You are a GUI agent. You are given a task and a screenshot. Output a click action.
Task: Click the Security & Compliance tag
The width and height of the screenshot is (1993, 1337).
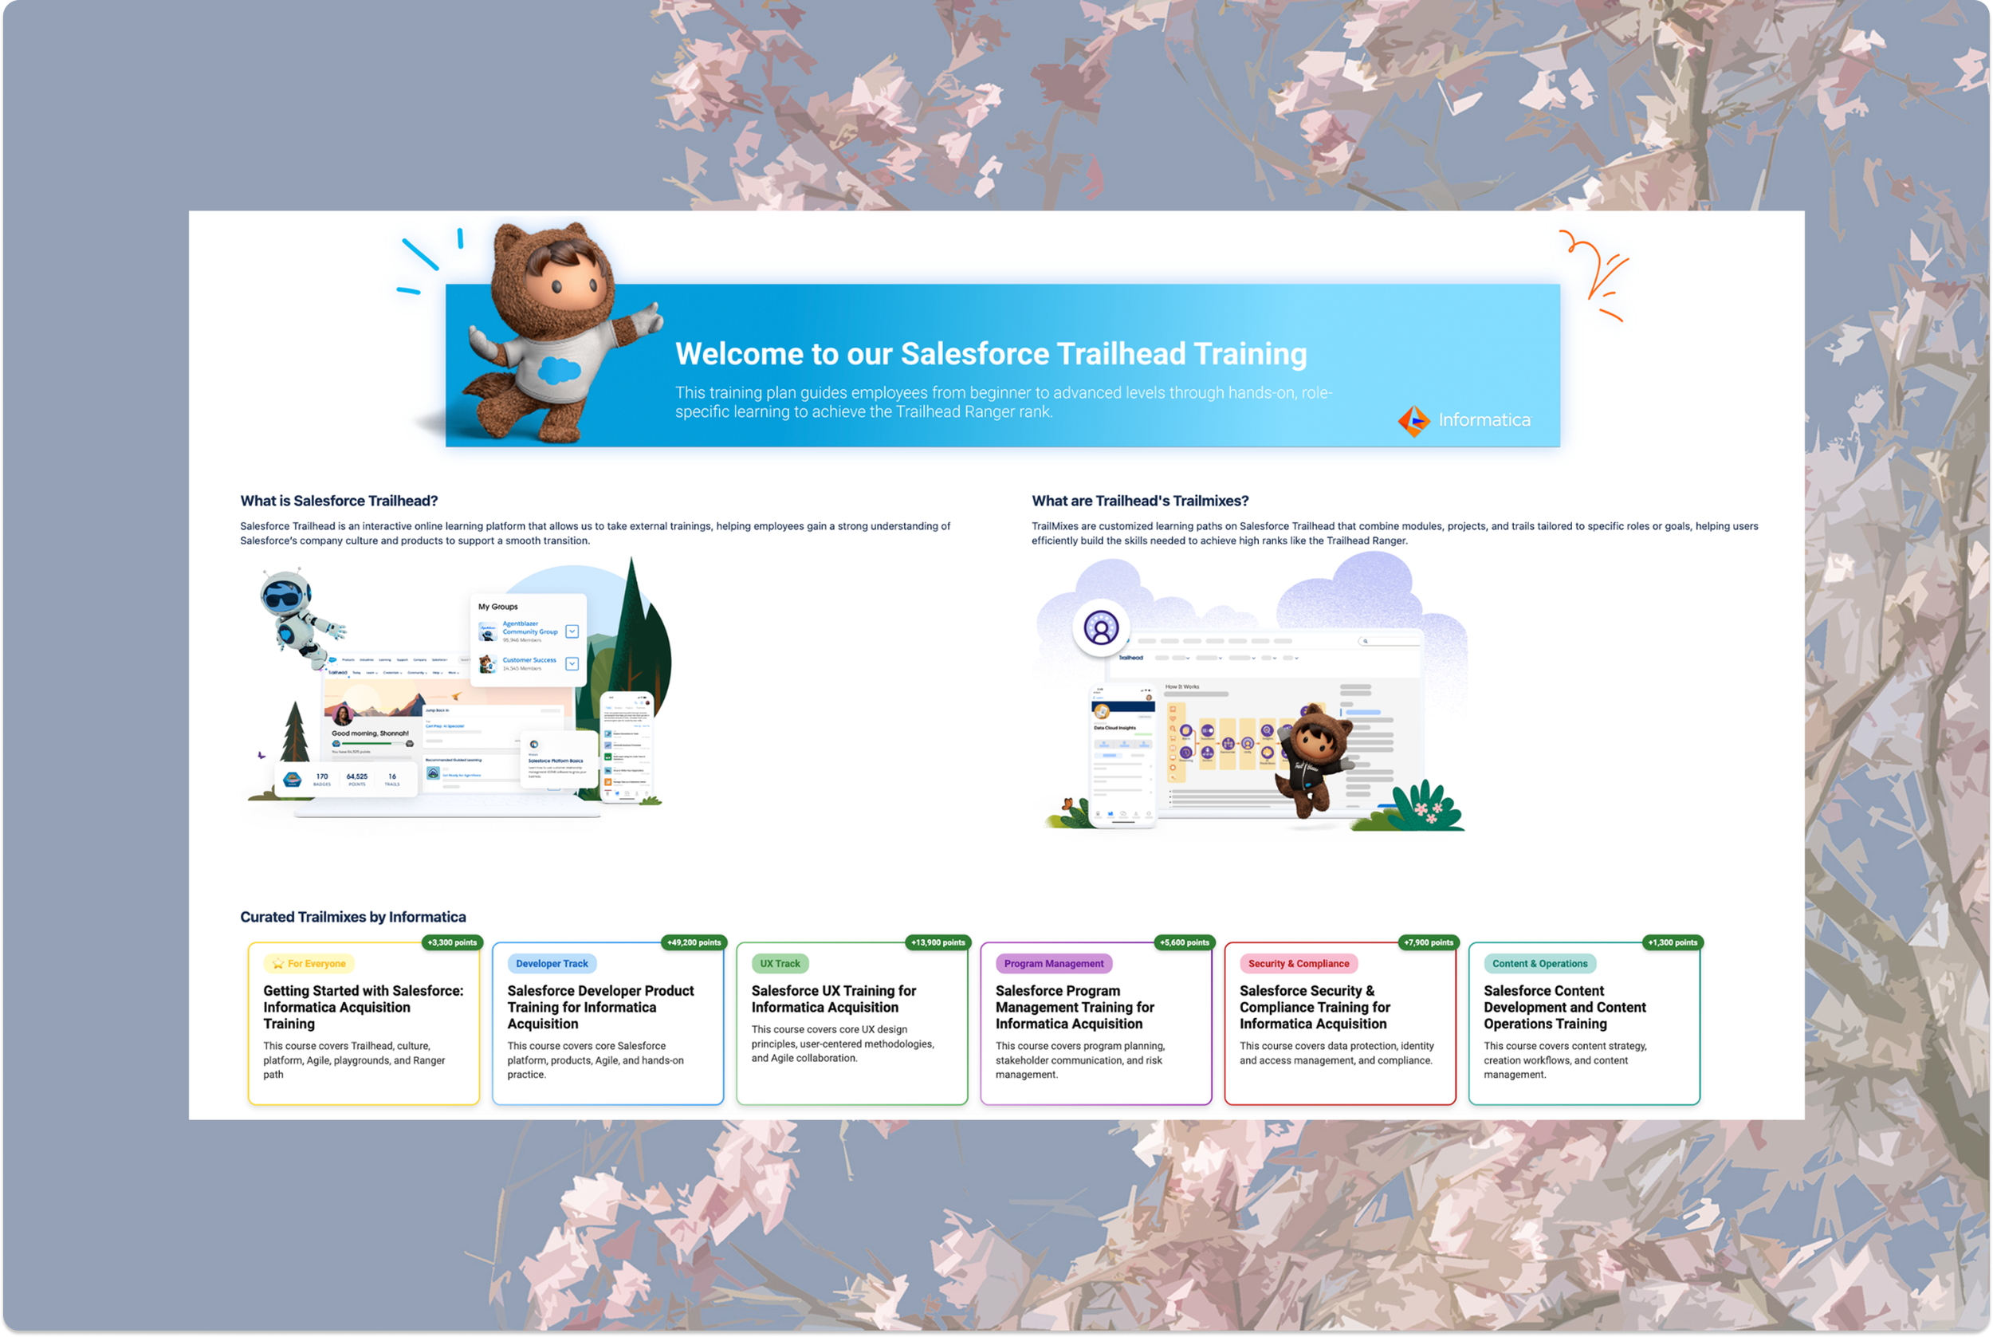[1297, 964]
